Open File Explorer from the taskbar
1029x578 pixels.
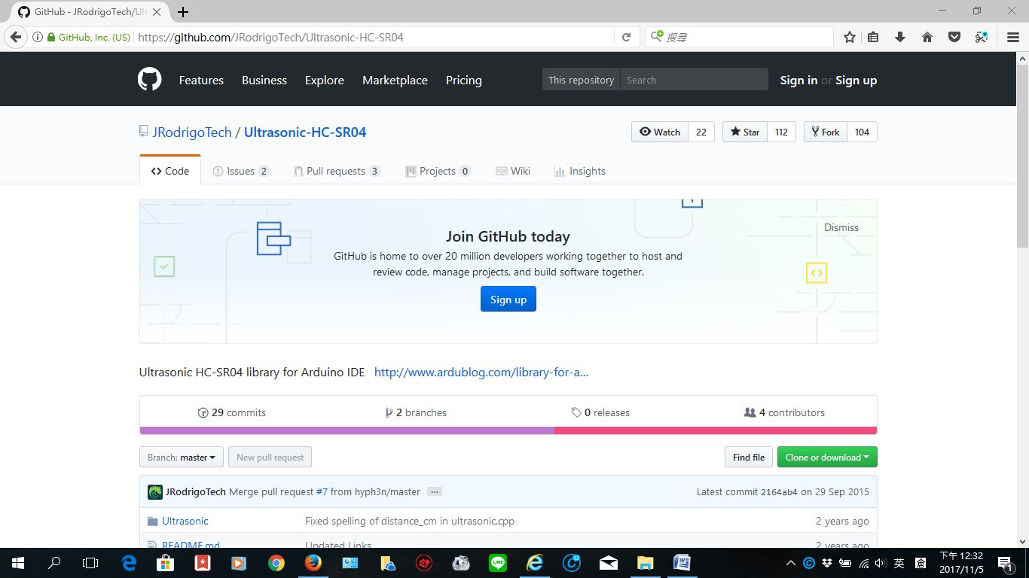pyautogui.click(x=646, y=563)
